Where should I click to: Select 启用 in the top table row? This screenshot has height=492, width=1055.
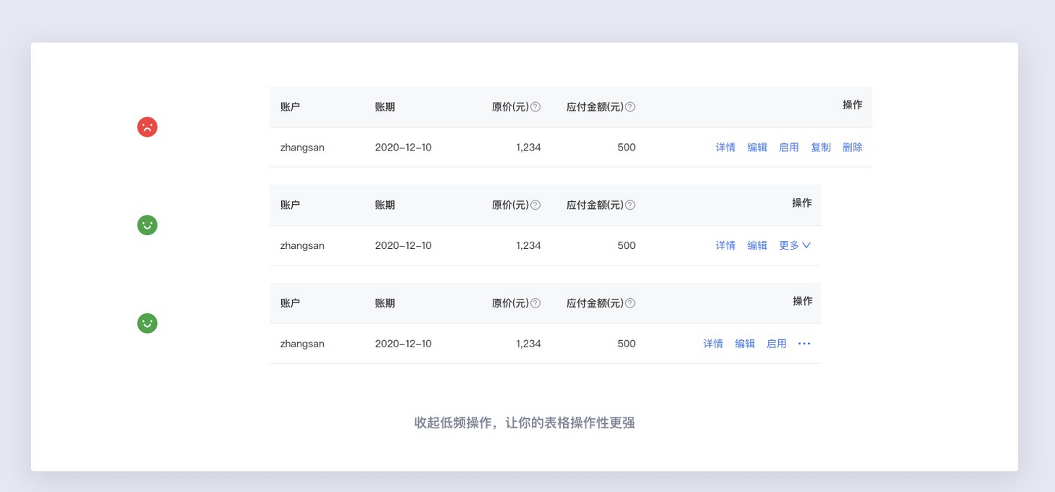click(788, 148)
